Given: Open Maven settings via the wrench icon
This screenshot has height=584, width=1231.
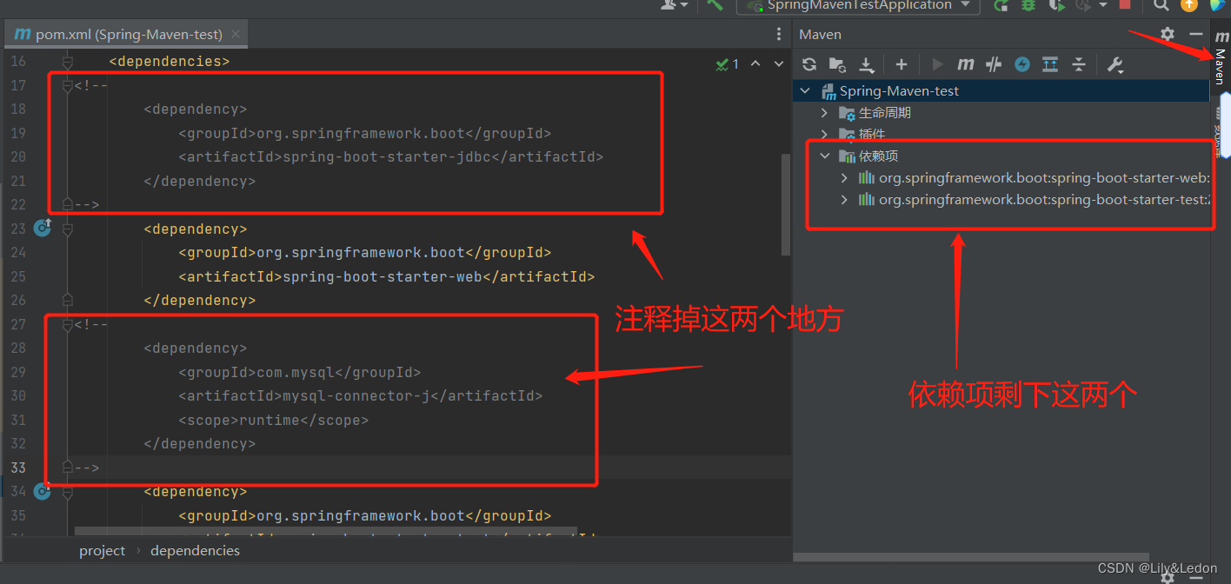Looking at the screenshot, I should pyautogui.click(x=1115, y=63).
